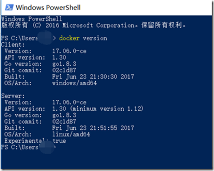214x171 pixels.
Task: Click the Windows PowerShell window title text
Action: point(48,8)
